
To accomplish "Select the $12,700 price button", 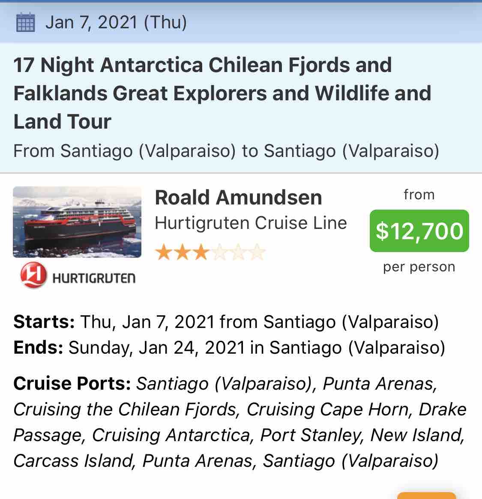I will coord(419,231).
